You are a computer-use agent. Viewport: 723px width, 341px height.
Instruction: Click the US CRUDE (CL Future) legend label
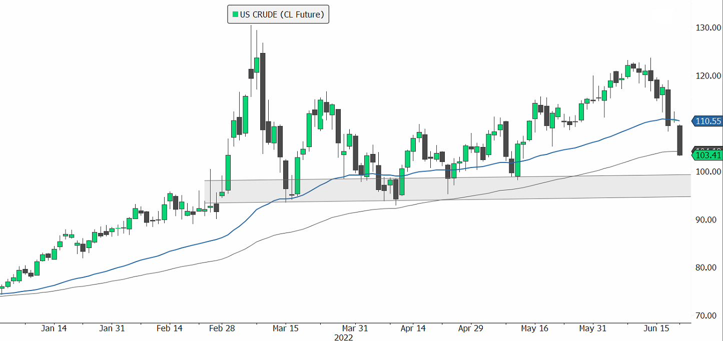tap(282, 14)
